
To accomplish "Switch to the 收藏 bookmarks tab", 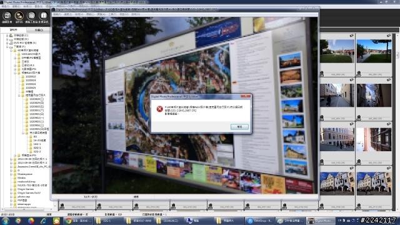I will coord(39,30).
